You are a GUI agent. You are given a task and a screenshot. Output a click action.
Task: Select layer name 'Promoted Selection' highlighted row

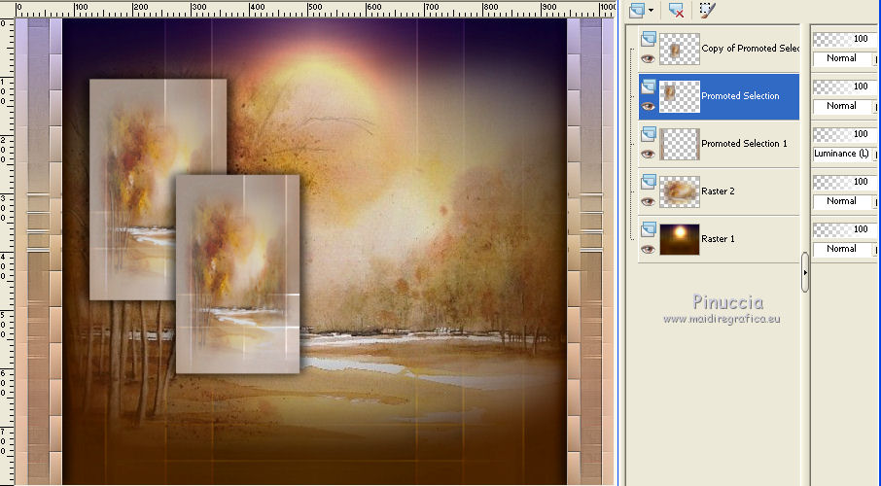740,96
